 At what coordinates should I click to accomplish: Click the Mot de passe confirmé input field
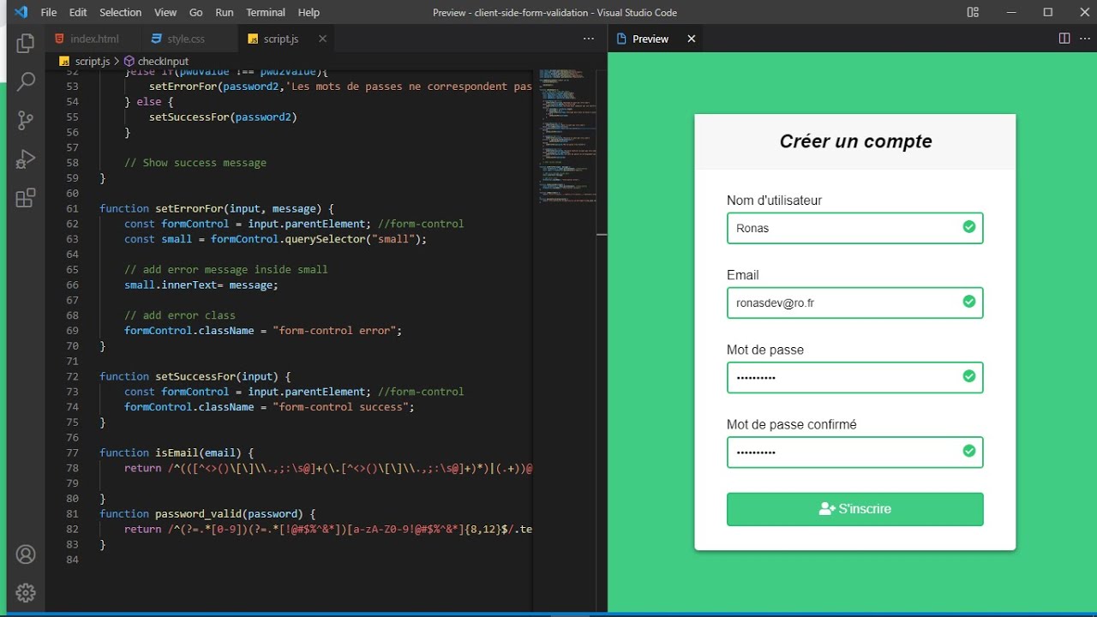coord(854,452)
